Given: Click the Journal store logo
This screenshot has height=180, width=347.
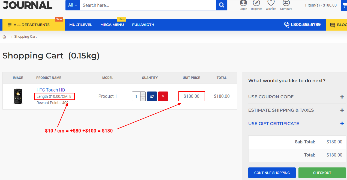Looking at the screenshot, I should click(x=27, y=5).
